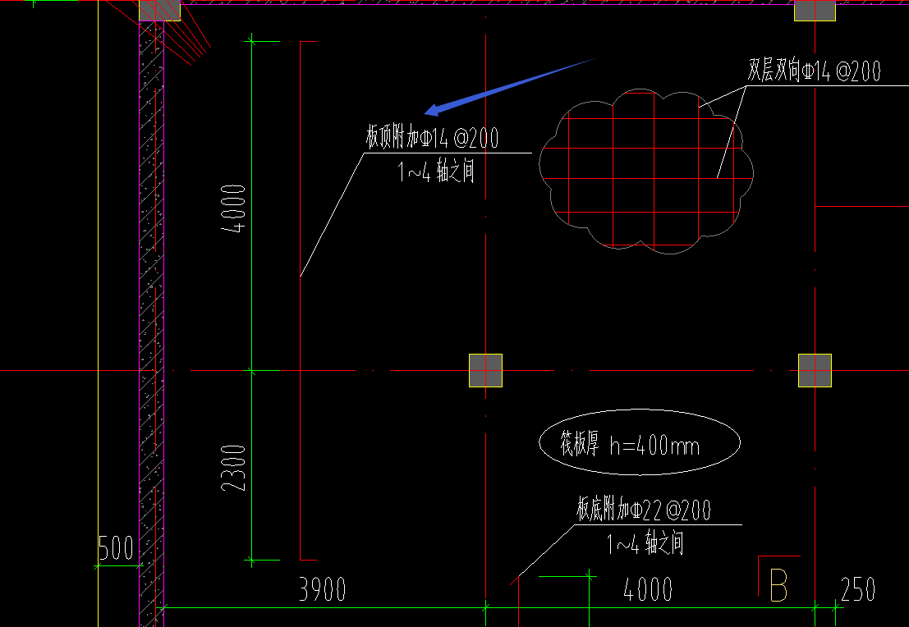Viewport: 909px width, 627px height.
Task: Click the horizontal 4000 dimension at bottom
Action: [x=648, y=589]
